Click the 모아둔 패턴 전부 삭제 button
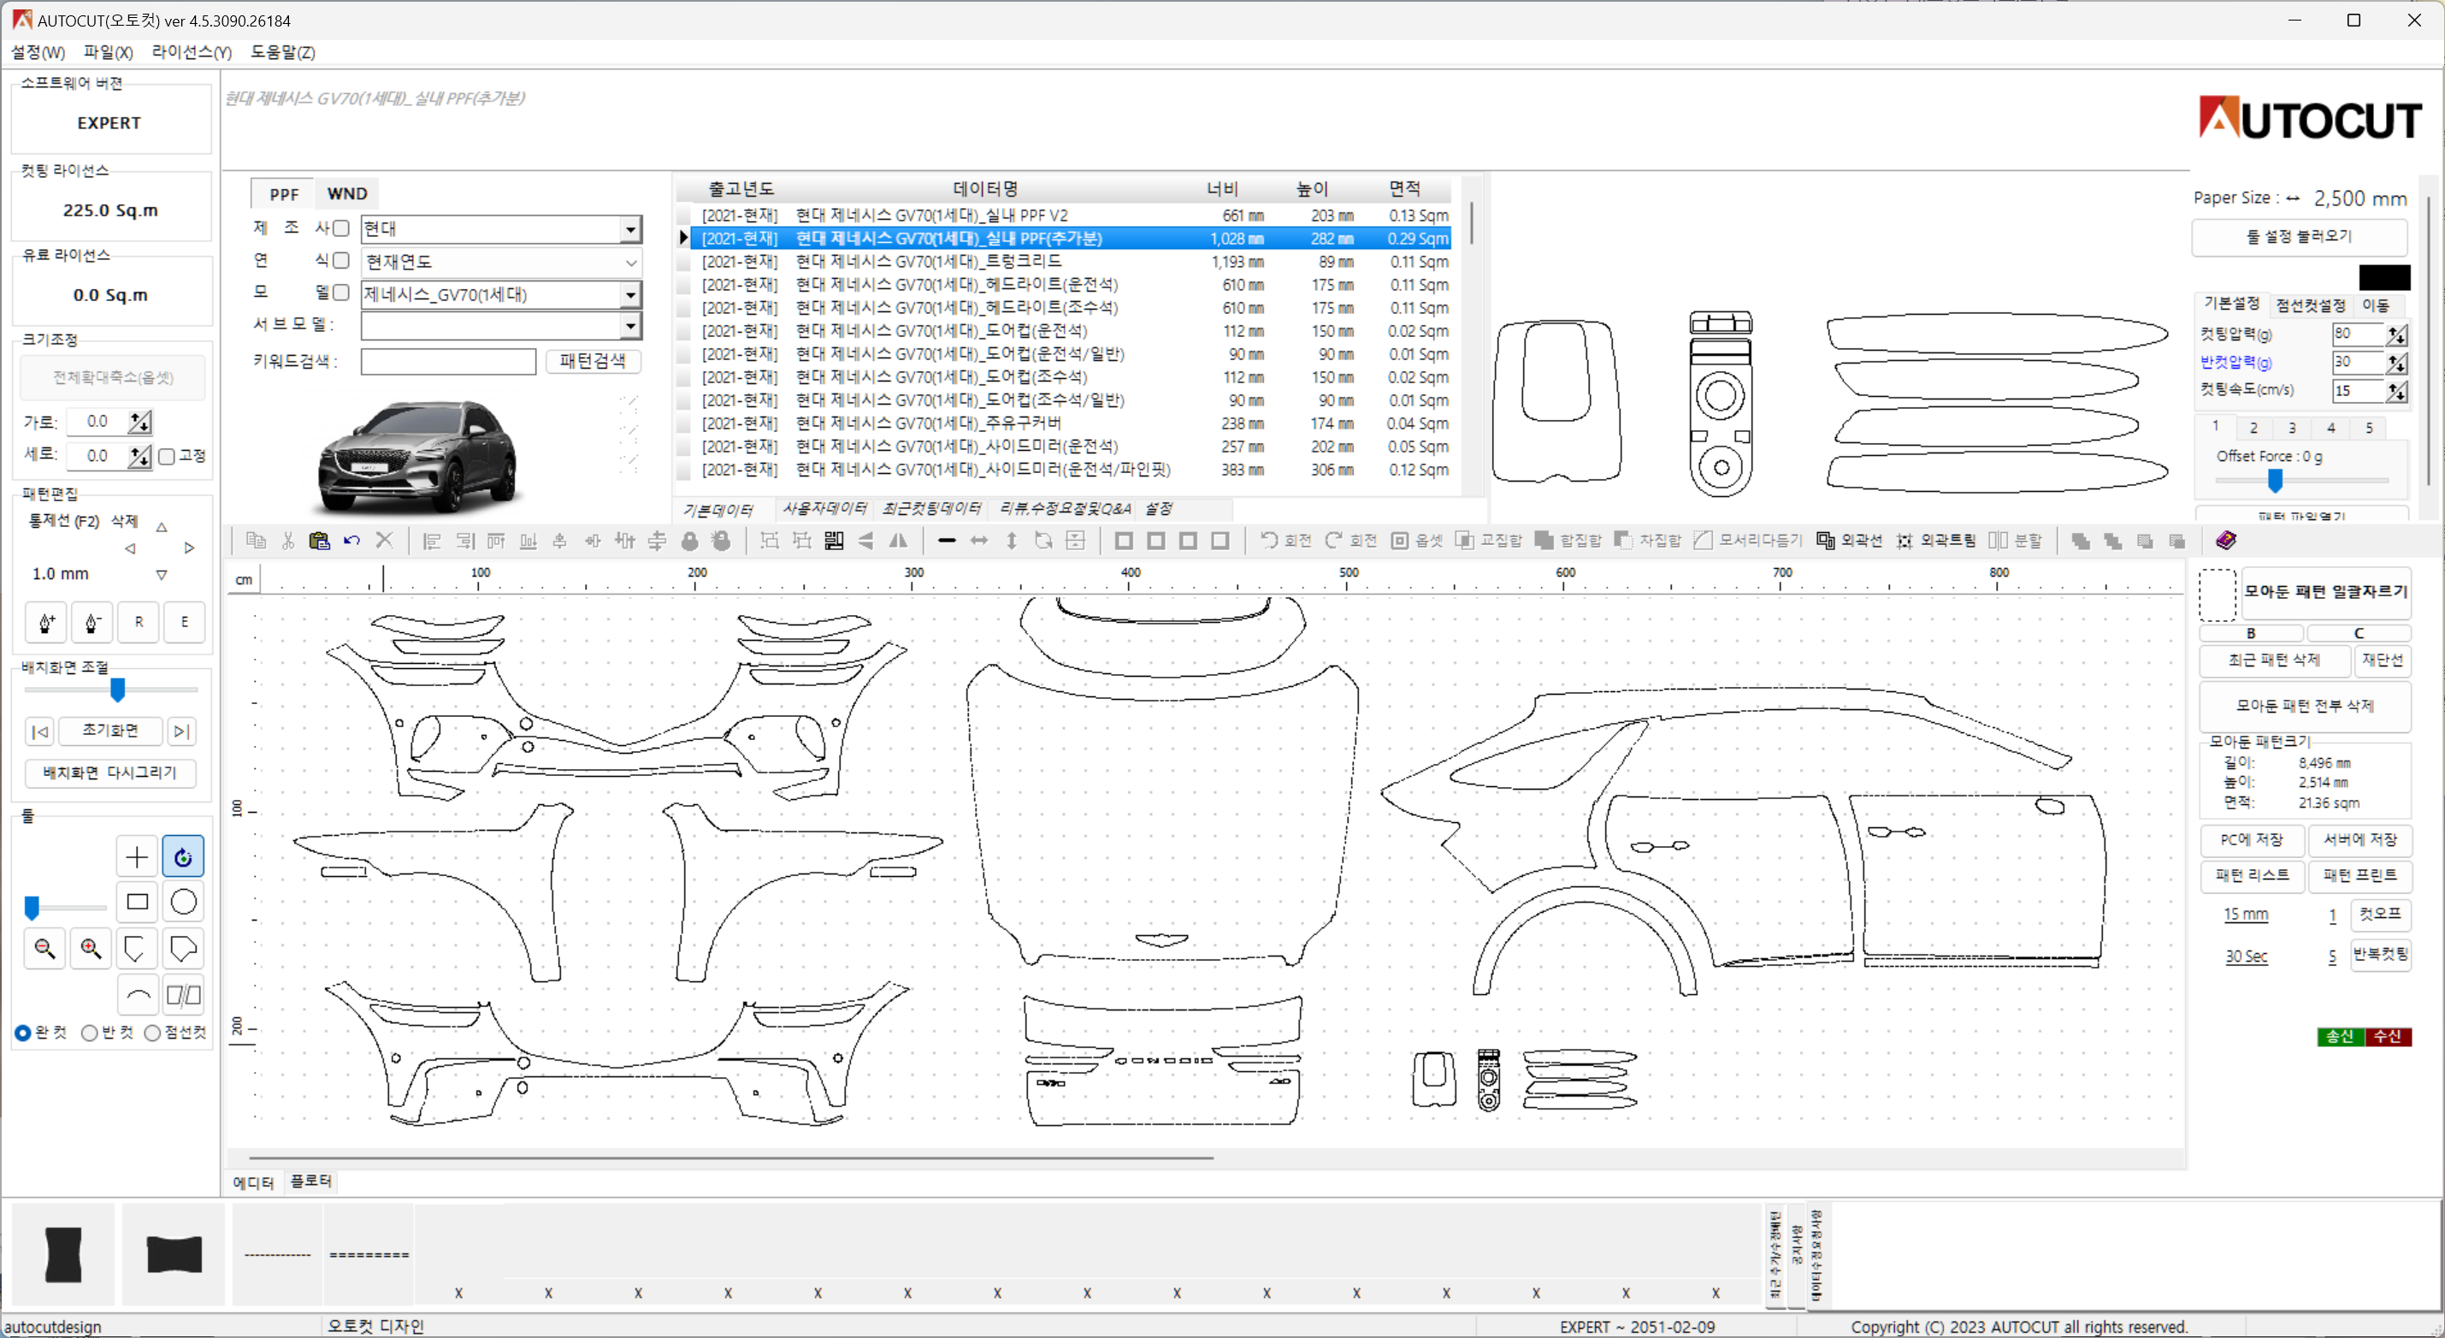Screen dimensions: 2445x1338 (2304, 706)
